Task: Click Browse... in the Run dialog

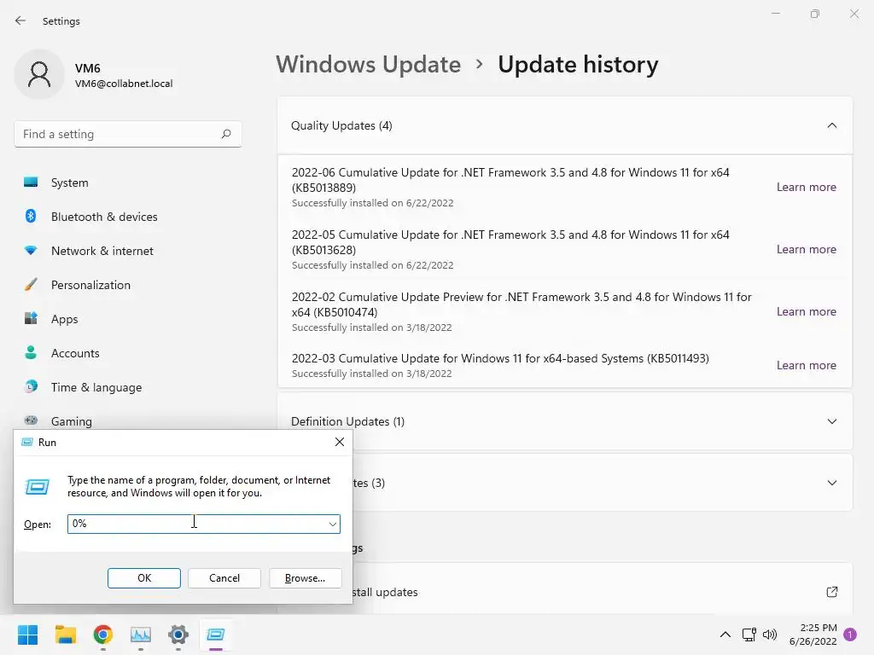Action: tap(305, 578)
